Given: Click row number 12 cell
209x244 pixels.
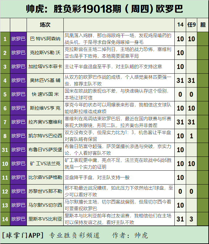Looking at the screenshot, I should coord(5,191).
